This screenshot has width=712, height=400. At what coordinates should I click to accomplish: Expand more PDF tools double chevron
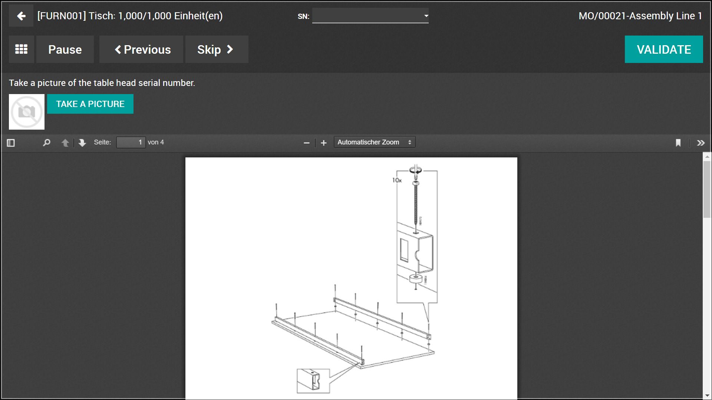click(x=701, y=143)
